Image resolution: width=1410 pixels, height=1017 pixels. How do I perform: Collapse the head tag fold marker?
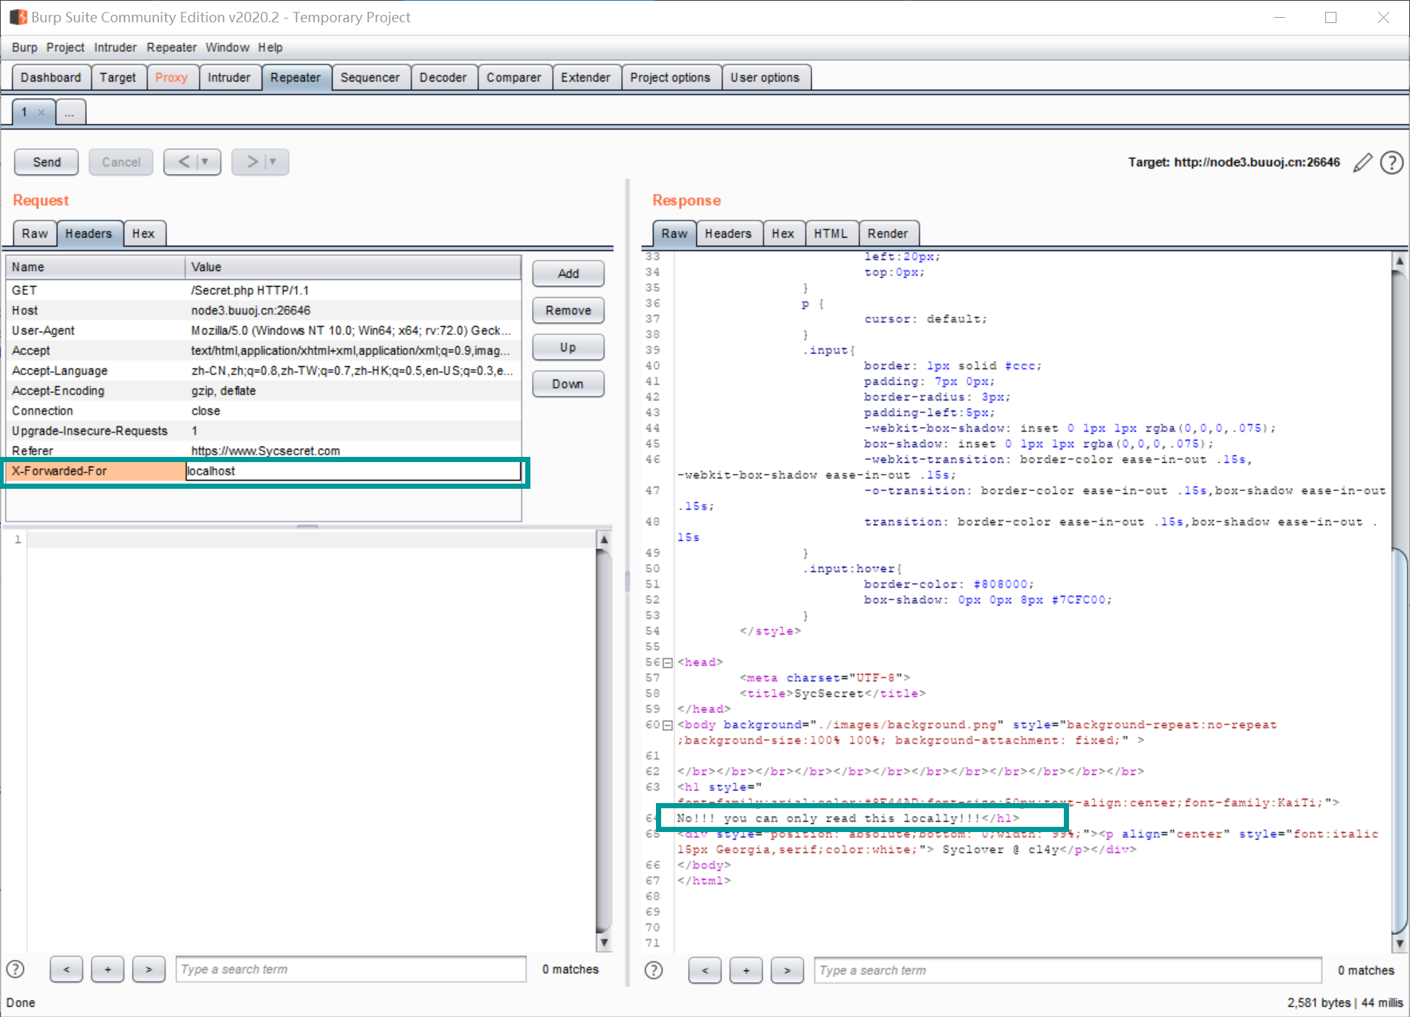click(x=668, y=663)
